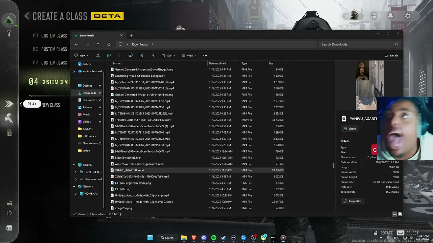
Task: Click the Windows Start button
Action: (x=150, y=238)
